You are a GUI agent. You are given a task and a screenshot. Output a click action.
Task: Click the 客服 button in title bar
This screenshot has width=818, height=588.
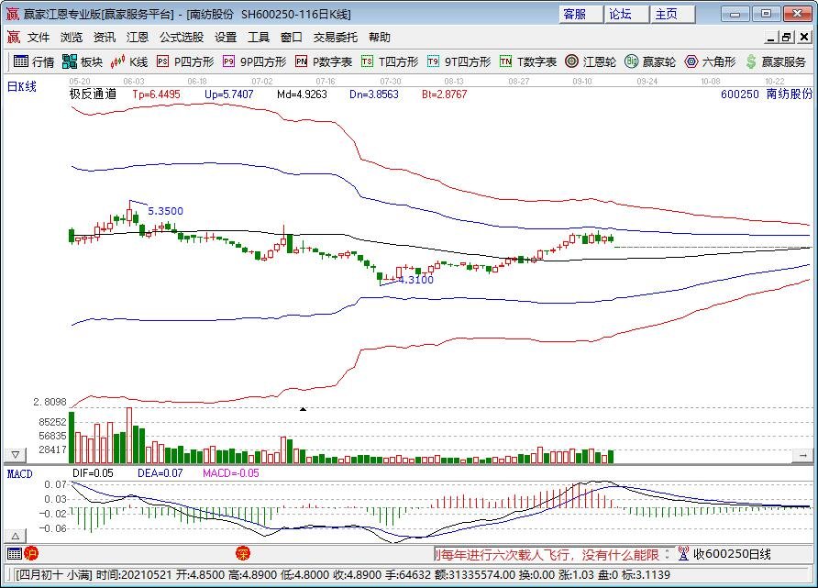click(x=580, y=14)
